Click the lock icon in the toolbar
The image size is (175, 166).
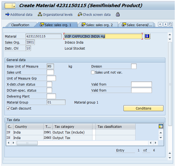click(x=118, y=14)
